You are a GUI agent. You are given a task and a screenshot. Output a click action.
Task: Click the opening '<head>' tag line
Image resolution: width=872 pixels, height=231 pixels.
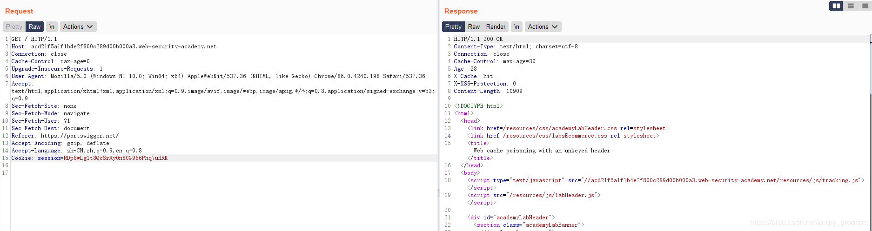click(x=470, y=121)
